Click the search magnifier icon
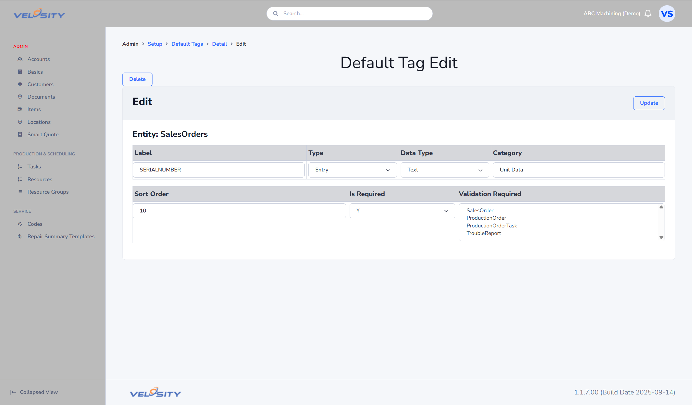Screen dimensions: 692x405 (x=276, y=14)
